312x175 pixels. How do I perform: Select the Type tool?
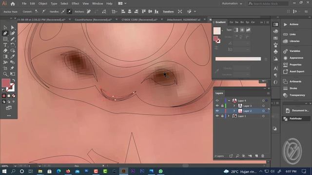coord(5,45)
